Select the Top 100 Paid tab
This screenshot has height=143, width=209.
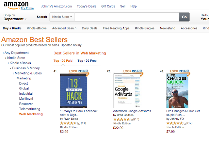tap(63, 61)
